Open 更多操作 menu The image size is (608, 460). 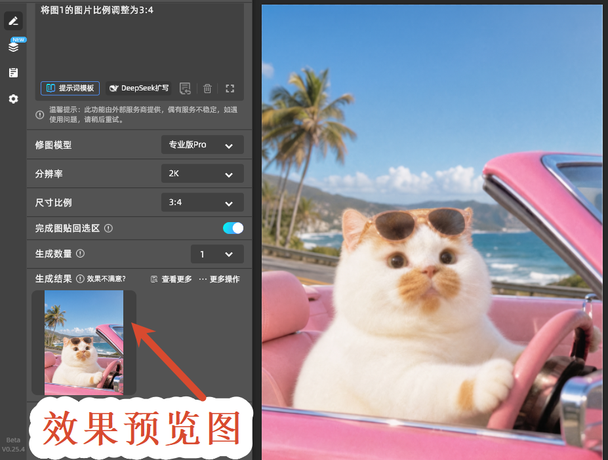tap(219, 279)
